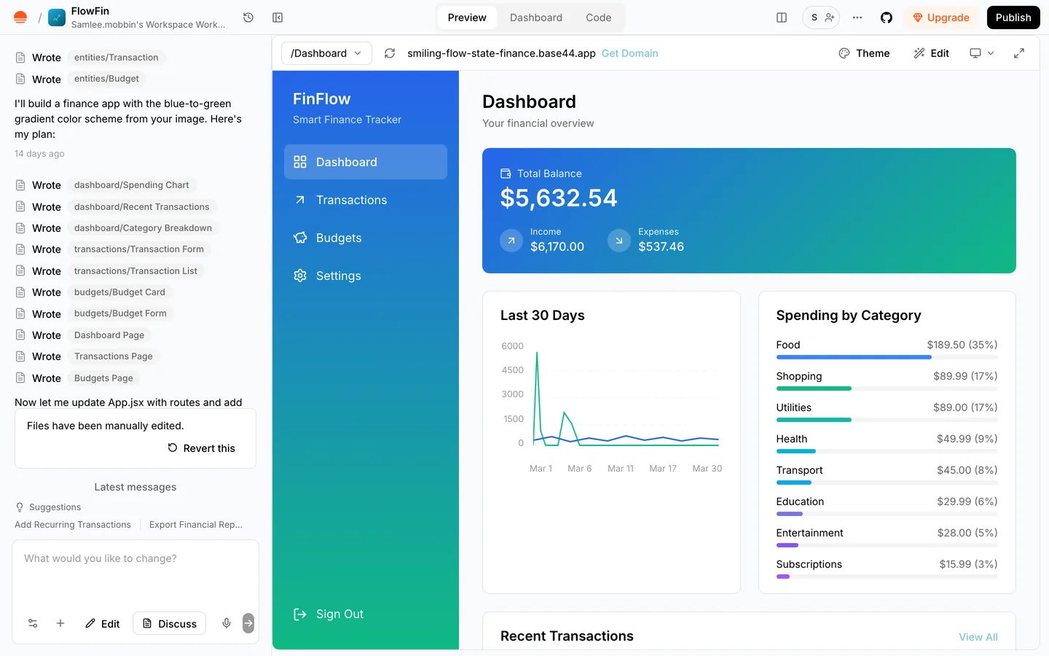Refresh the preview with the reload icon
The height and width of the screenshot is (656, 1049).
pyautogui.click(x=390, y=53)
